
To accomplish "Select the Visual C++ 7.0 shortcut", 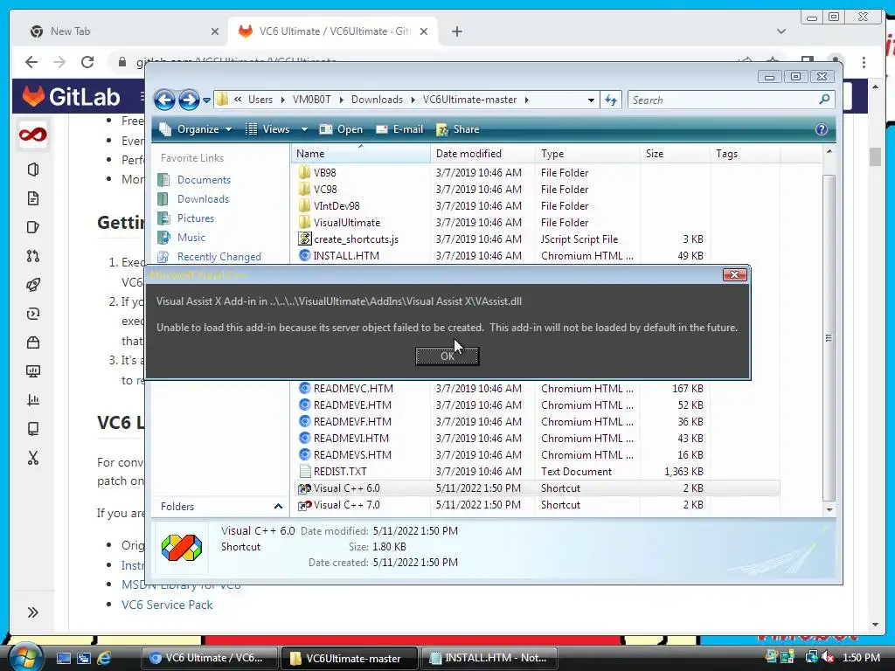I will [x=346, y=505].
